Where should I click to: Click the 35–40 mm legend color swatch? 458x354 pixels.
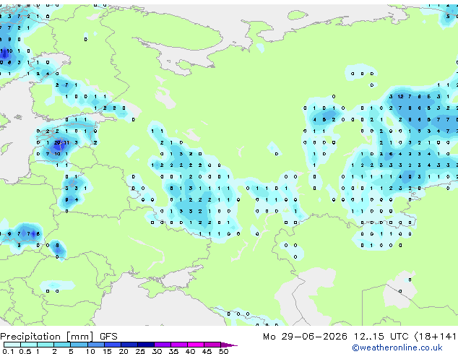click(179, 345)
